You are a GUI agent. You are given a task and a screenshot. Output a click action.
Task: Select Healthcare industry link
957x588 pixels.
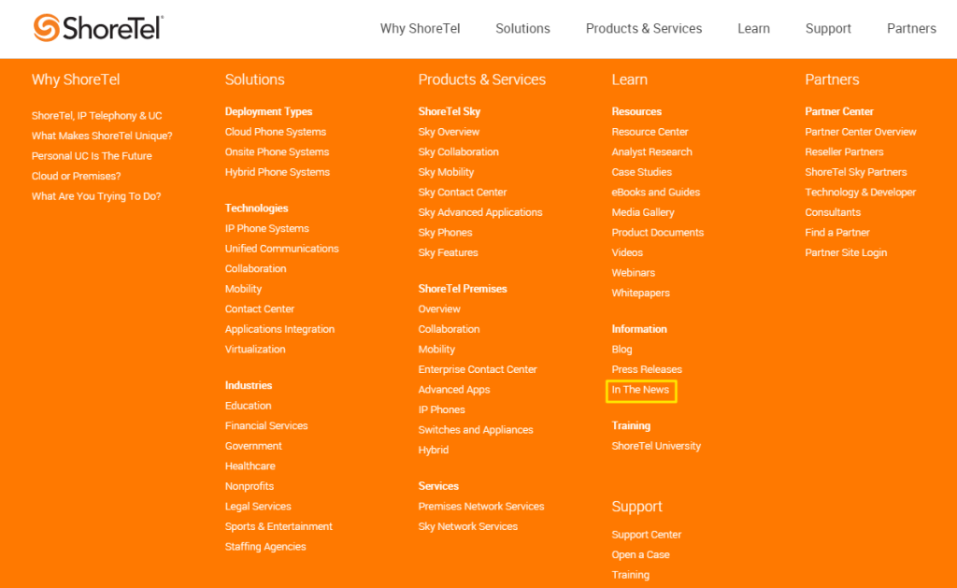(x=250, y=466)
